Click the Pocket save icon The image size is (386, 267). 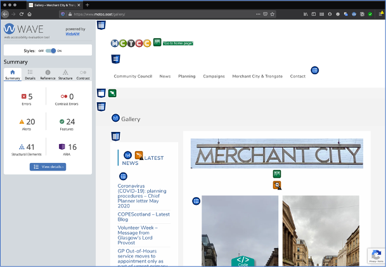(x=265, y=15)
